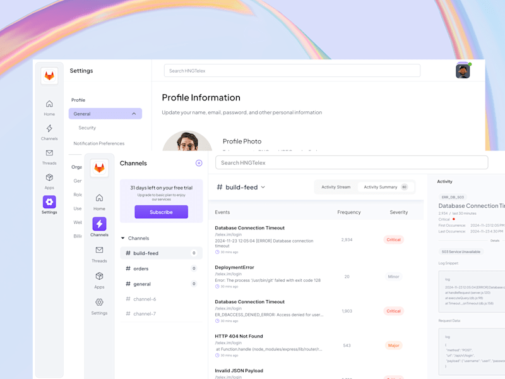Collapse the General section chevron
Screen dimensions: 505x379
[x=134, y=114]
